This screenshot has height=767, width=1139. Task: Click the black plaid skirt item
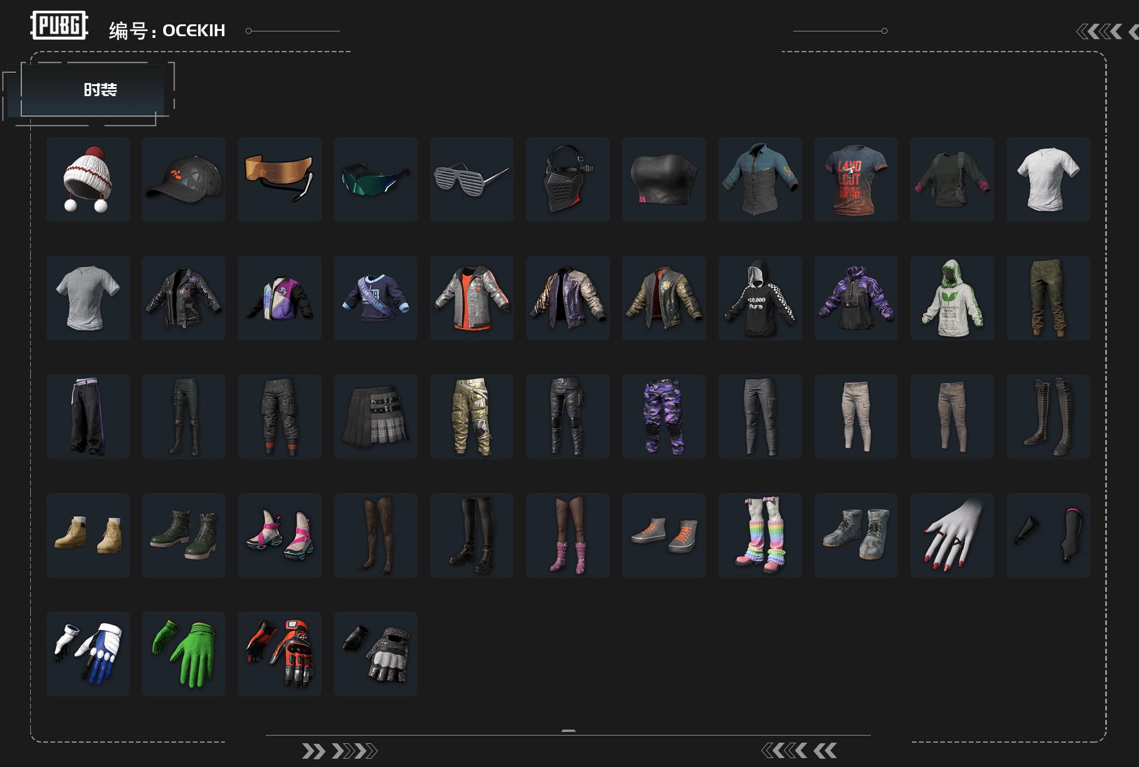pyautogui.click(x=376, y=416)
